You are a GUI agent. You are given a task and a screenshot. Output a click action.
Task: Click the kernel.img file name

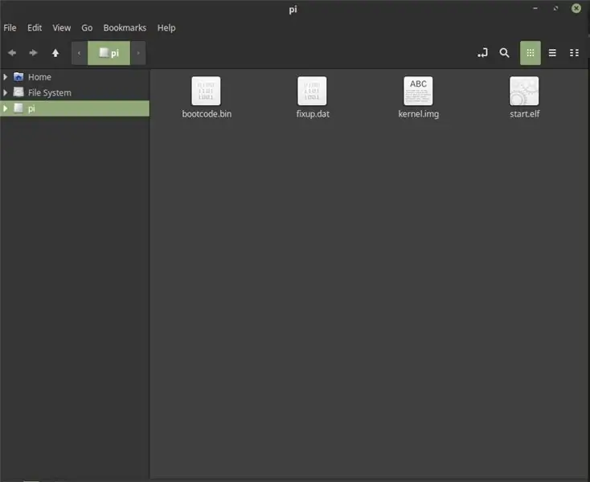419,114
